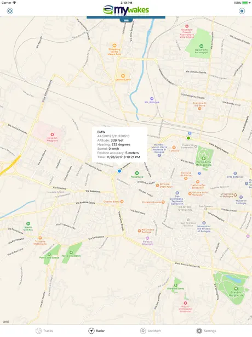Select the Osteria delle Donzelle icon
Image resolution: width=252 pixels, height=337 pixels.
[190, 194]
